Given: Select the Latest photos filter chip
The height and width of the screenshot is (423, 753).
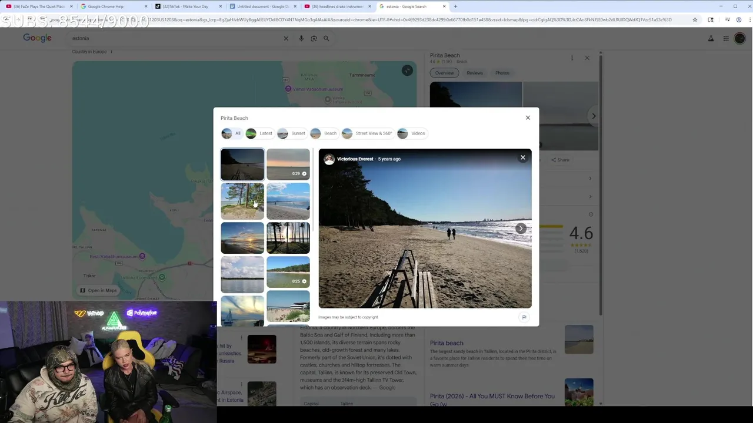Looking at the screenshot, I should [259, 133].
